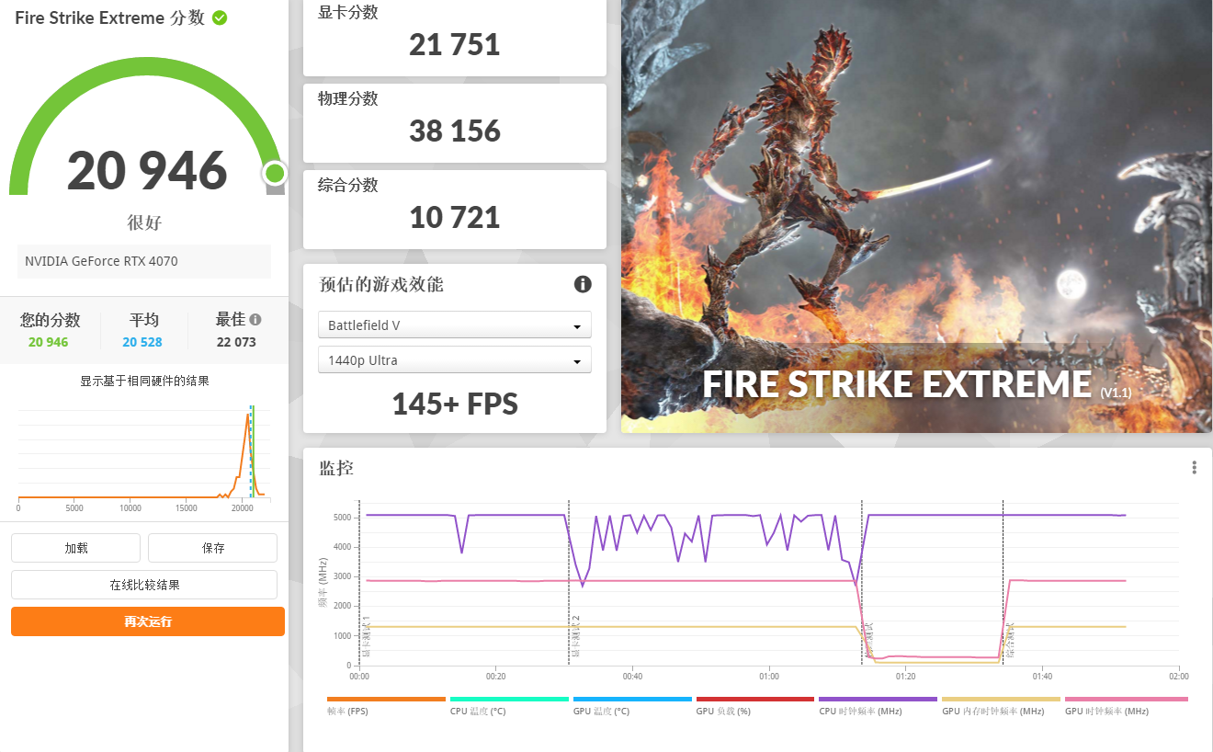Click the 综合测试 marker on the chart
The height and width of the screenshot is (752, 1213).
coord(1010,641)
